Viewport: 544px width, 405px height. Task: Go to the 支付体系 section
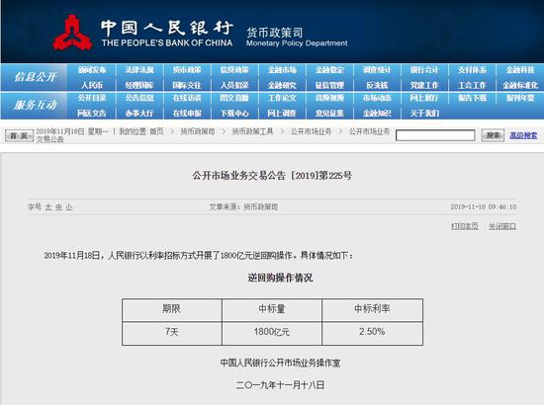tap(472, 70)
